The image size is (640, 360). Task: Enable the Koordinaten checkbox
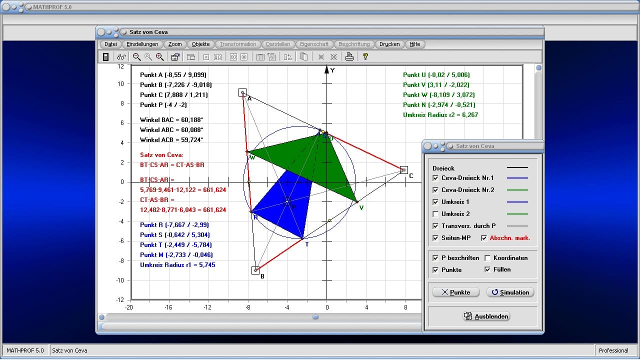click(488, 258)
